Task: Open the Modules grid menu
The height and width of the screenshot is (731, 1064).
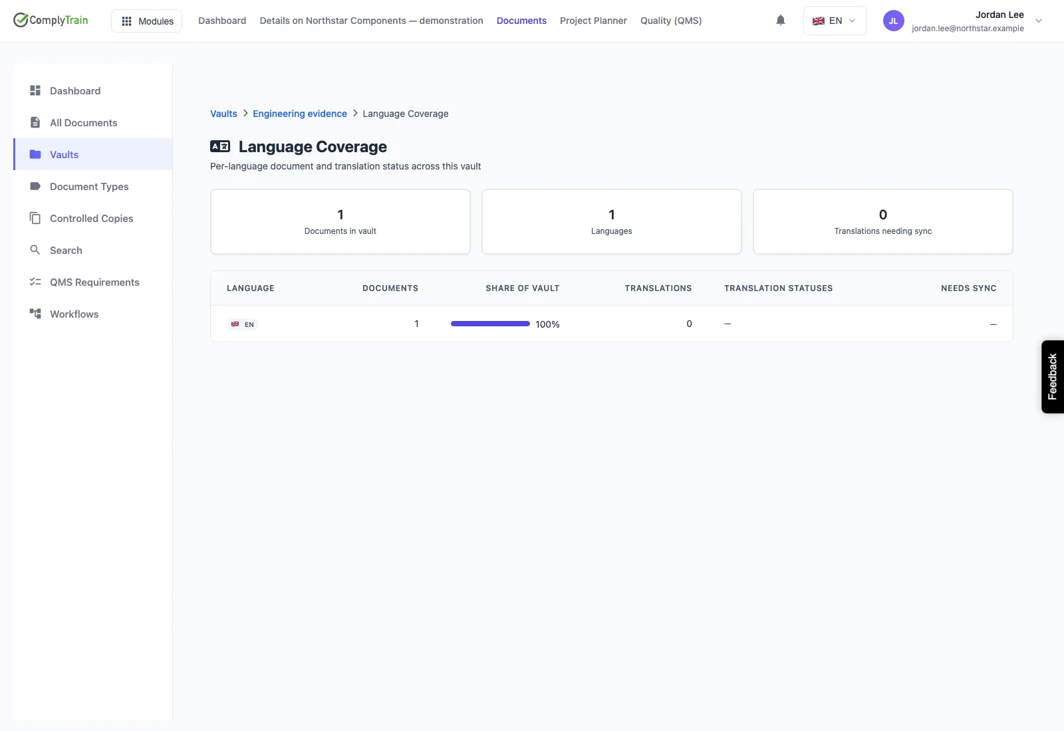Action: click(x=146, y=21)
